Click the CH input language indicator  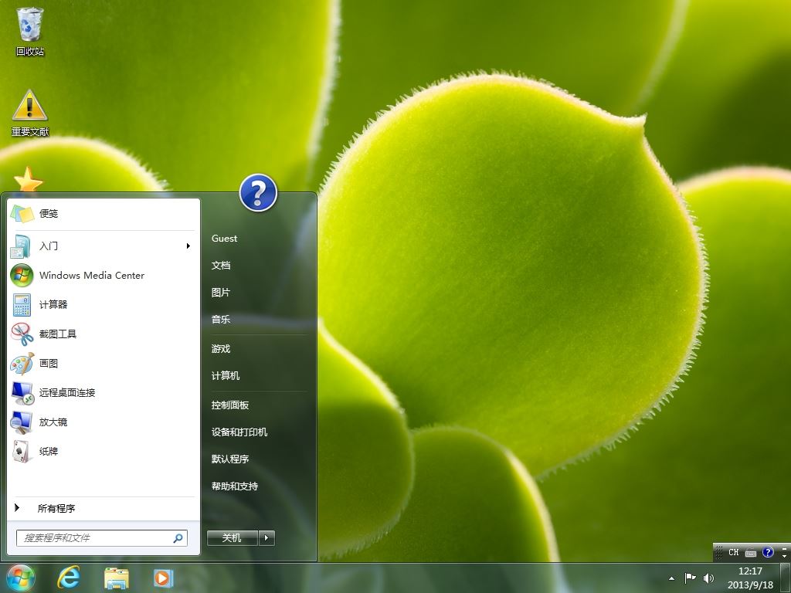(x=734, y=552)
